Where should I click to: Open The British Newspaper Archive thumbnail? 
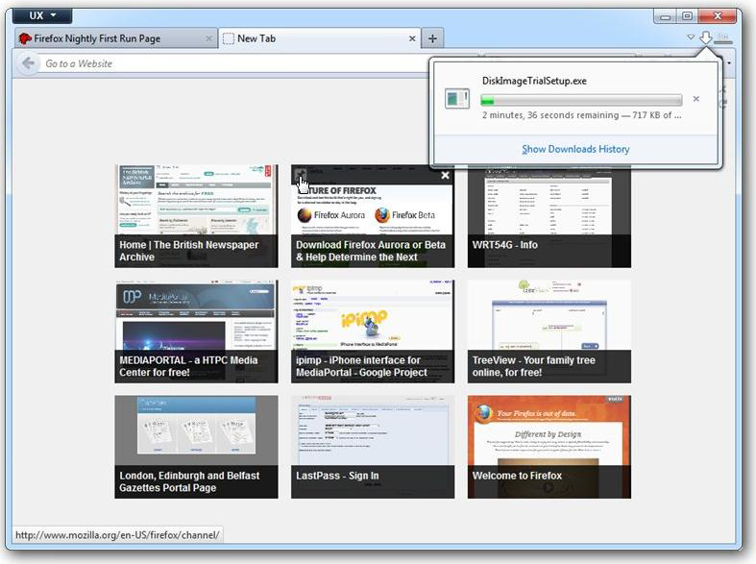[x=196, y=216]
